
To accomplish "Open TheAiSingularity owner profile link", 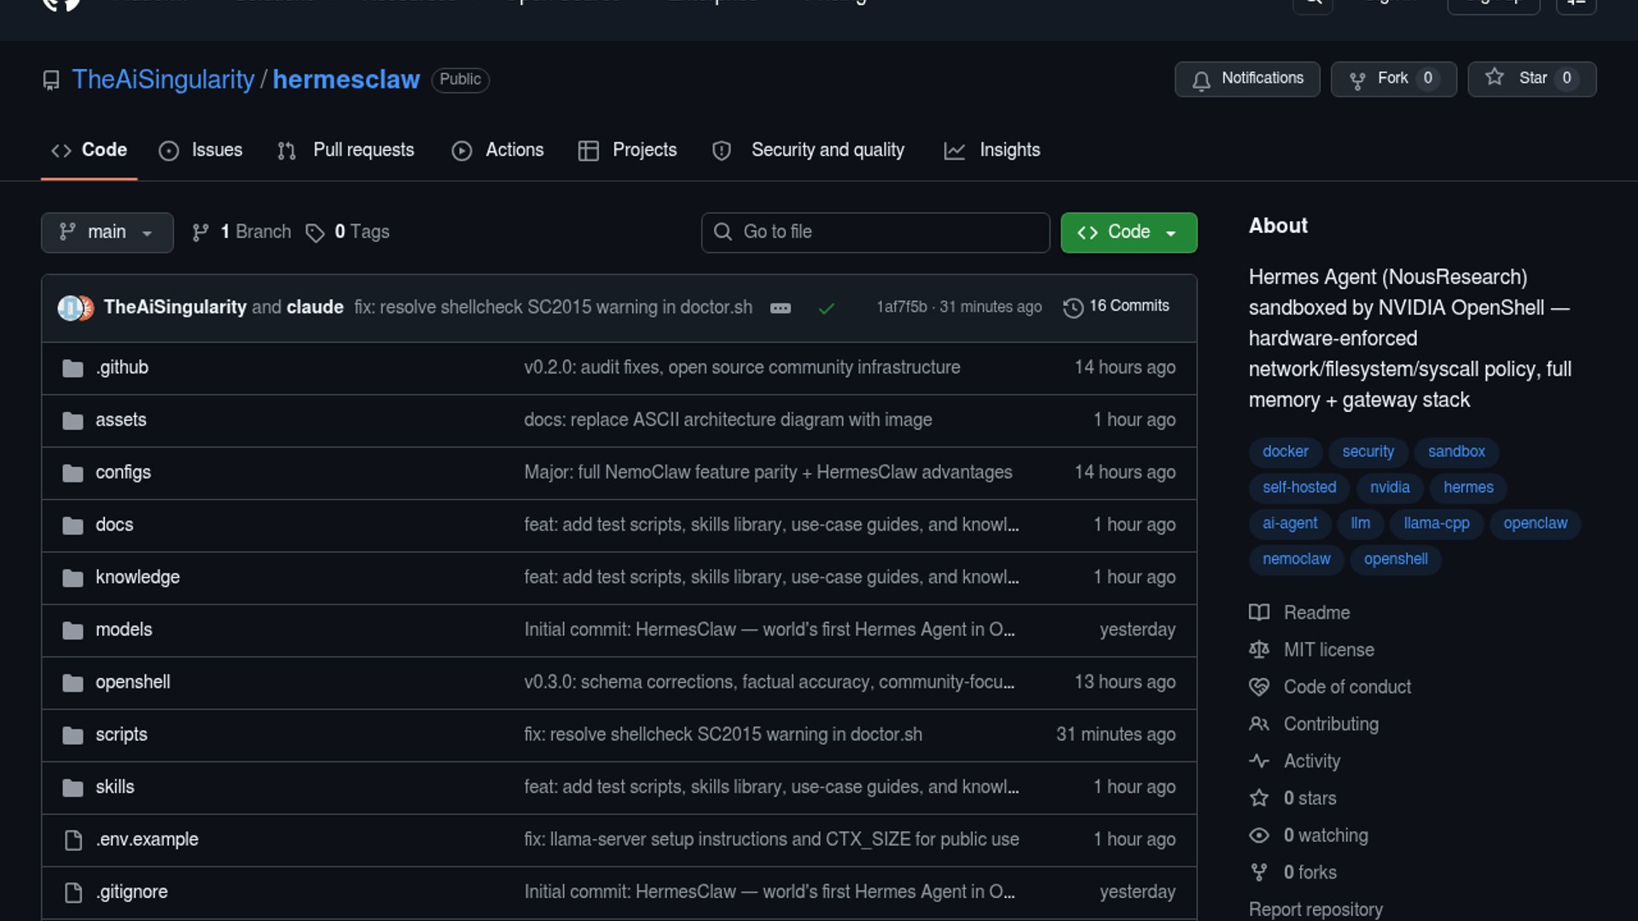I will click(163, 79).
